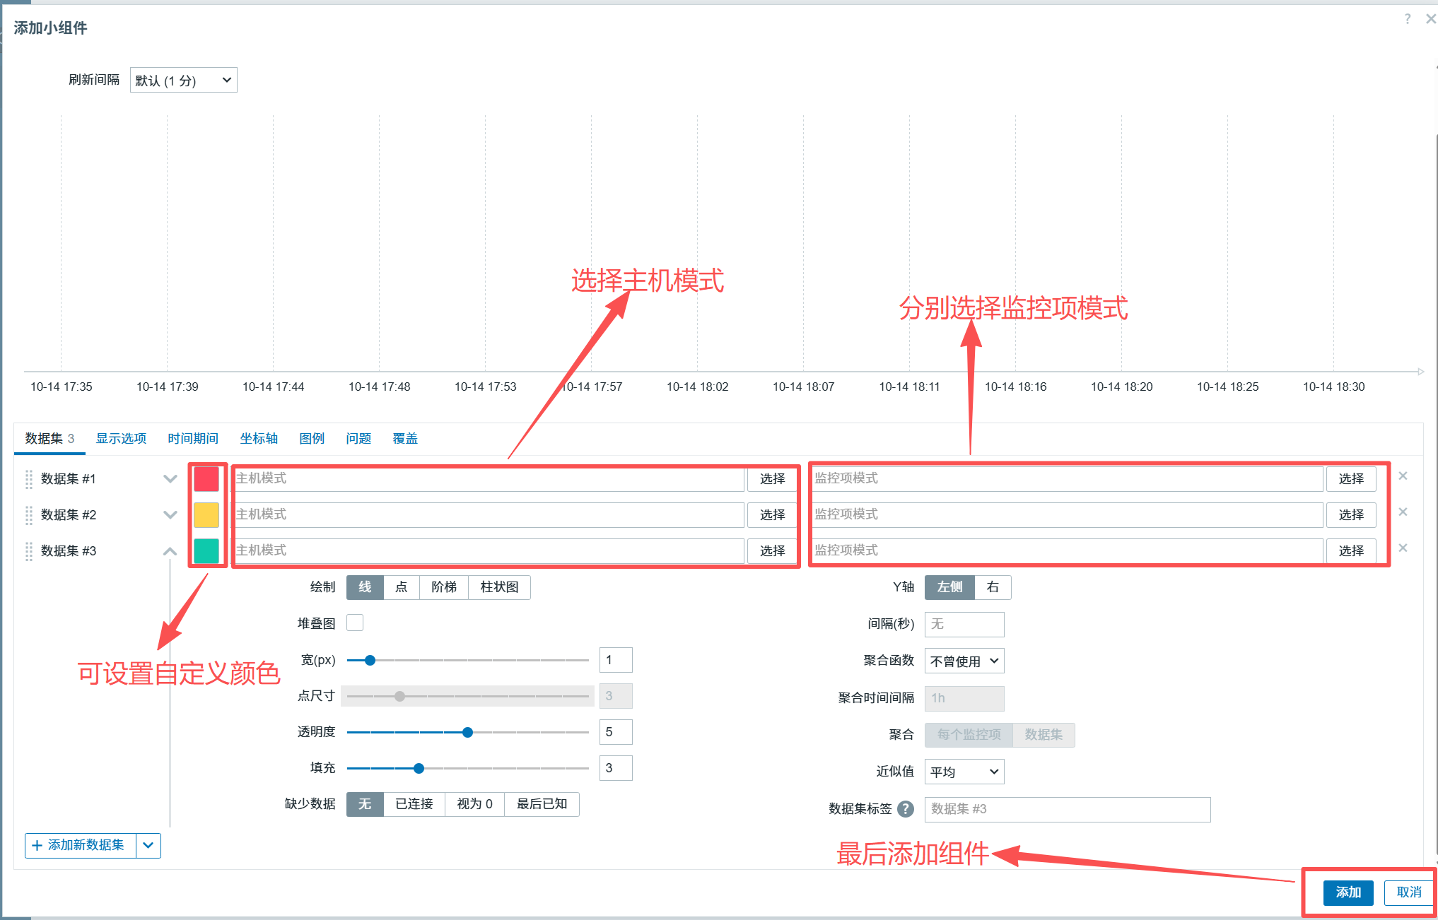Switch to the 坐标轴 tab
1438x920 pixels.
259,439
